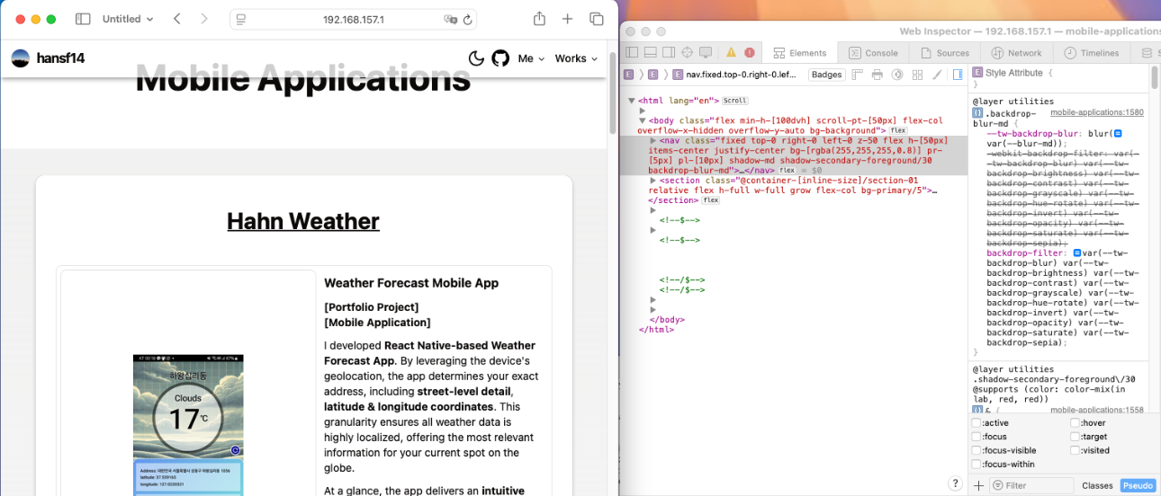
Task: Click the styles Filter input field
Action: [1035, 485]
